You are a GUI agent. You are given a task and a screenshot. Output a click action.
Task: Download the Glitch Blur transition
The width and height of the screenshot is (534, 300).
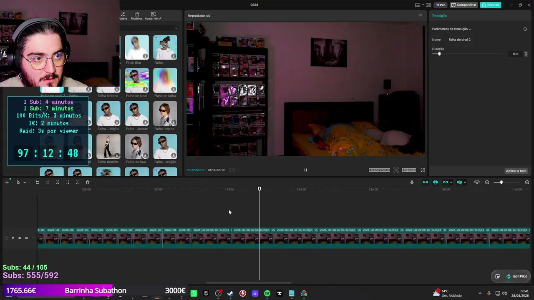[x=145, y=56]
